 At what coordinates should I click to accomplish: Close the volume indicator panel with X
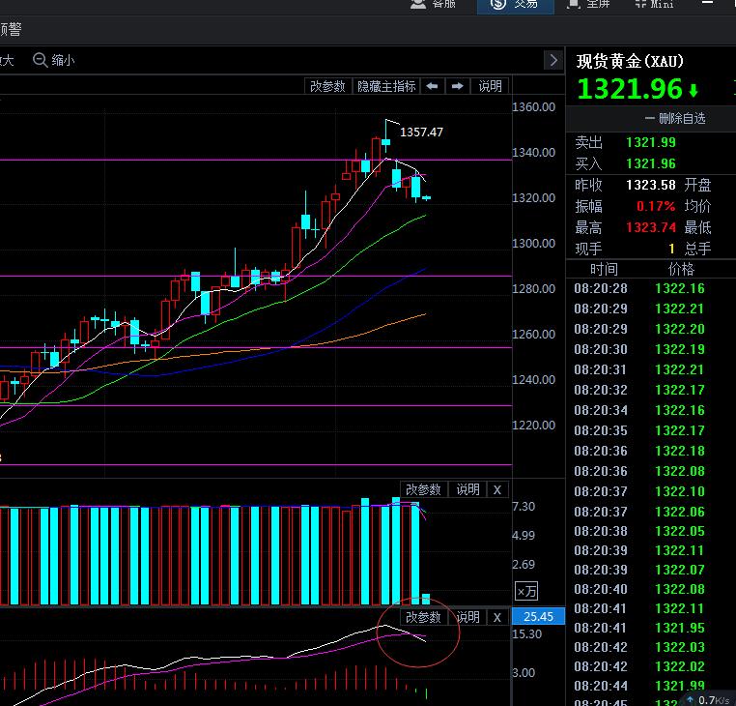coord(496,489)
